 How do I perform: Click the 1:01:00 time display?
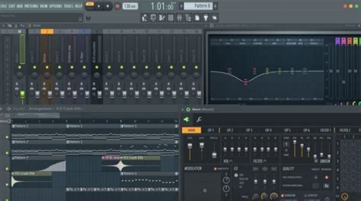point(162,6)
